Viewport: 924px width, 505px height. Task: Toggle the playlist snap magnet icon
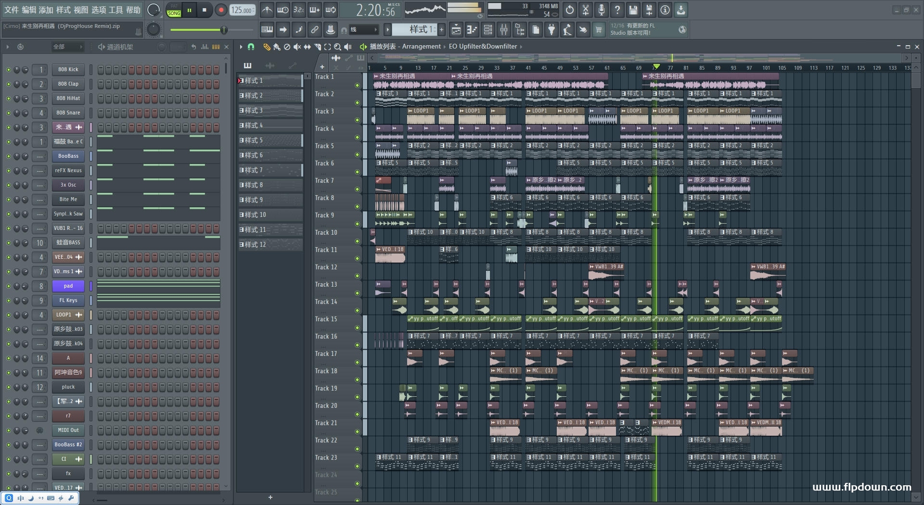(251, 47)
